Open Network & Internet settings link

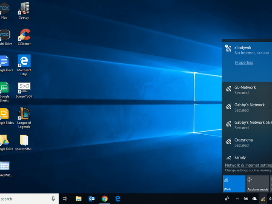point(248,165)
